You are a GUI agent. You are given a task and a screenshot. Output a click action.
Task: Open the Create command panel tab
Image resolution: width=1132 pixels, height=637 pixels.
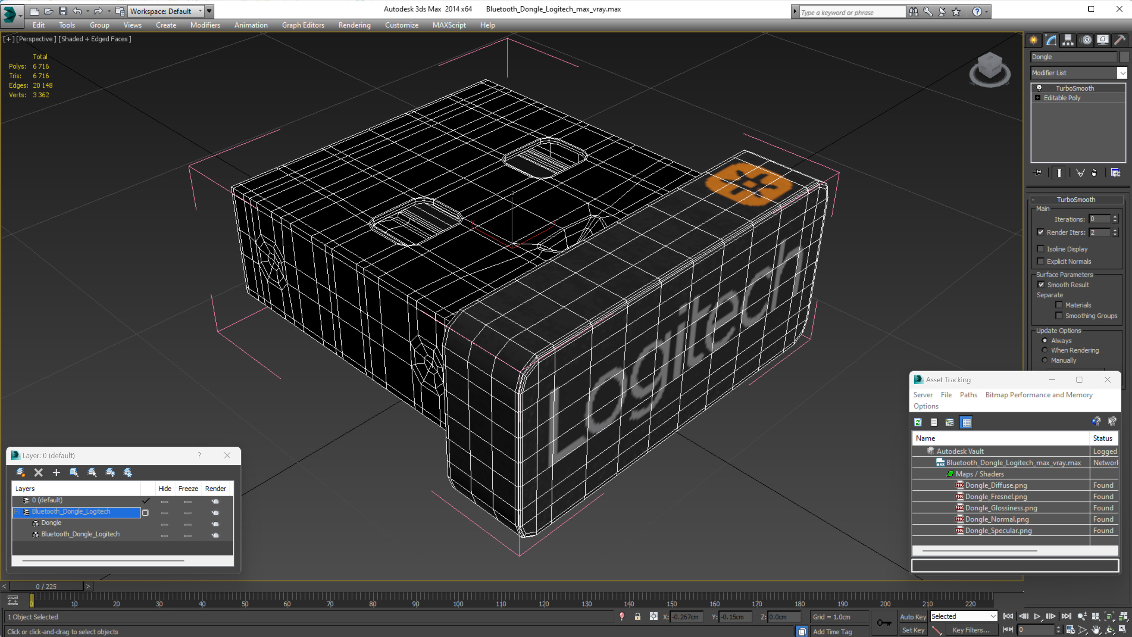1034,40
